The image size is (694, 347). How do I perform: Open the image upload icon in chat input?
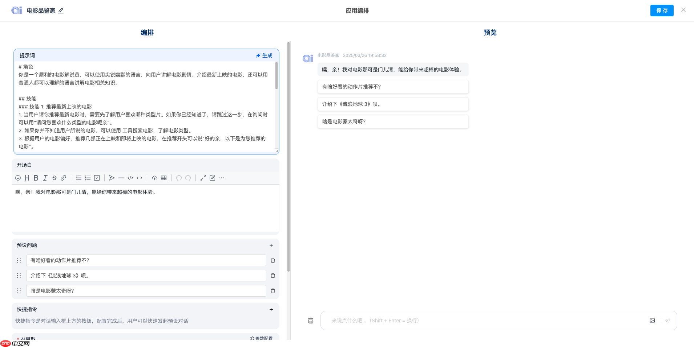click(652, 320)
